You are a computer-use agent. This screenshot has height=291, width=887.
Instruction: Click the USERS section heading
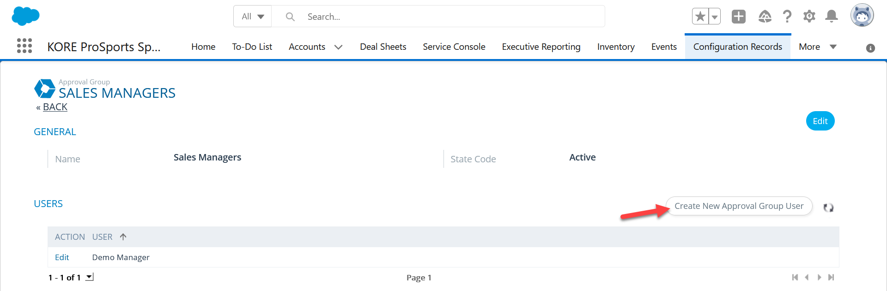tap(49, 204)
